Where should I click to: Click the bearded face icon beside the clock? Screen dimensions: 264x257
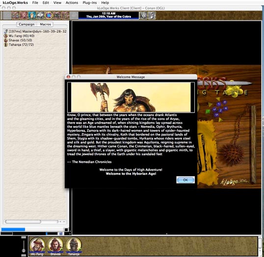[x=144, y=16]
